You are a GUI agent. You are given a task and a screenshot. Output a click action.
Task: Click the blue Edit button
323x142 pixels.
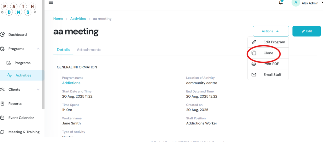[307, 31]
